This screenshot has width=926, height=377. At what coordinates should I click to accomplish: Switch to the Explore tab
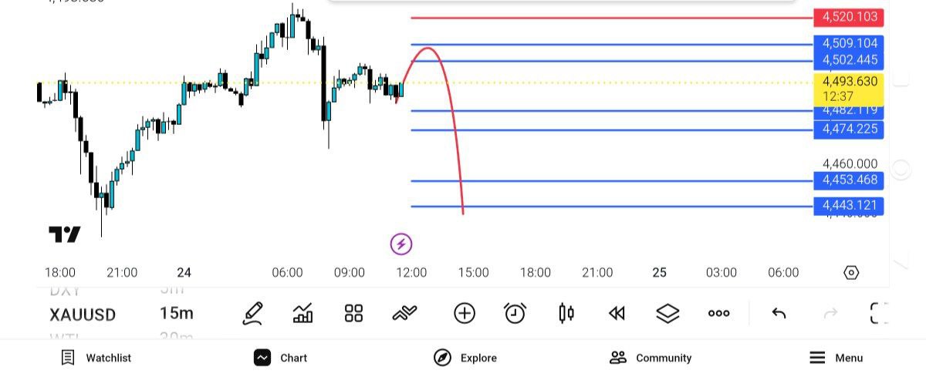(465, 358)
